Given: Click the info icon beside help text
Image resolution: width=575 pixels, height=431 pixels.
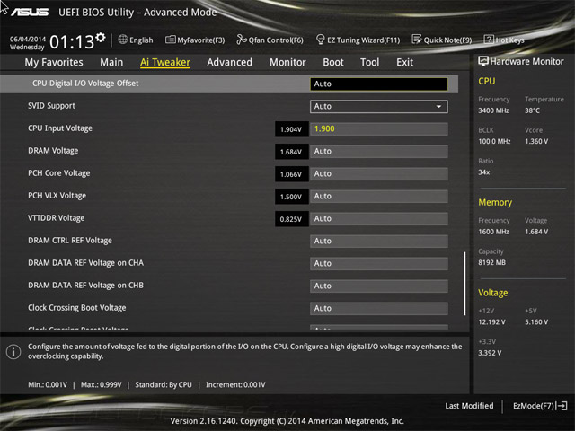Looking at the screenshot, I should click(x=13, y=352).
